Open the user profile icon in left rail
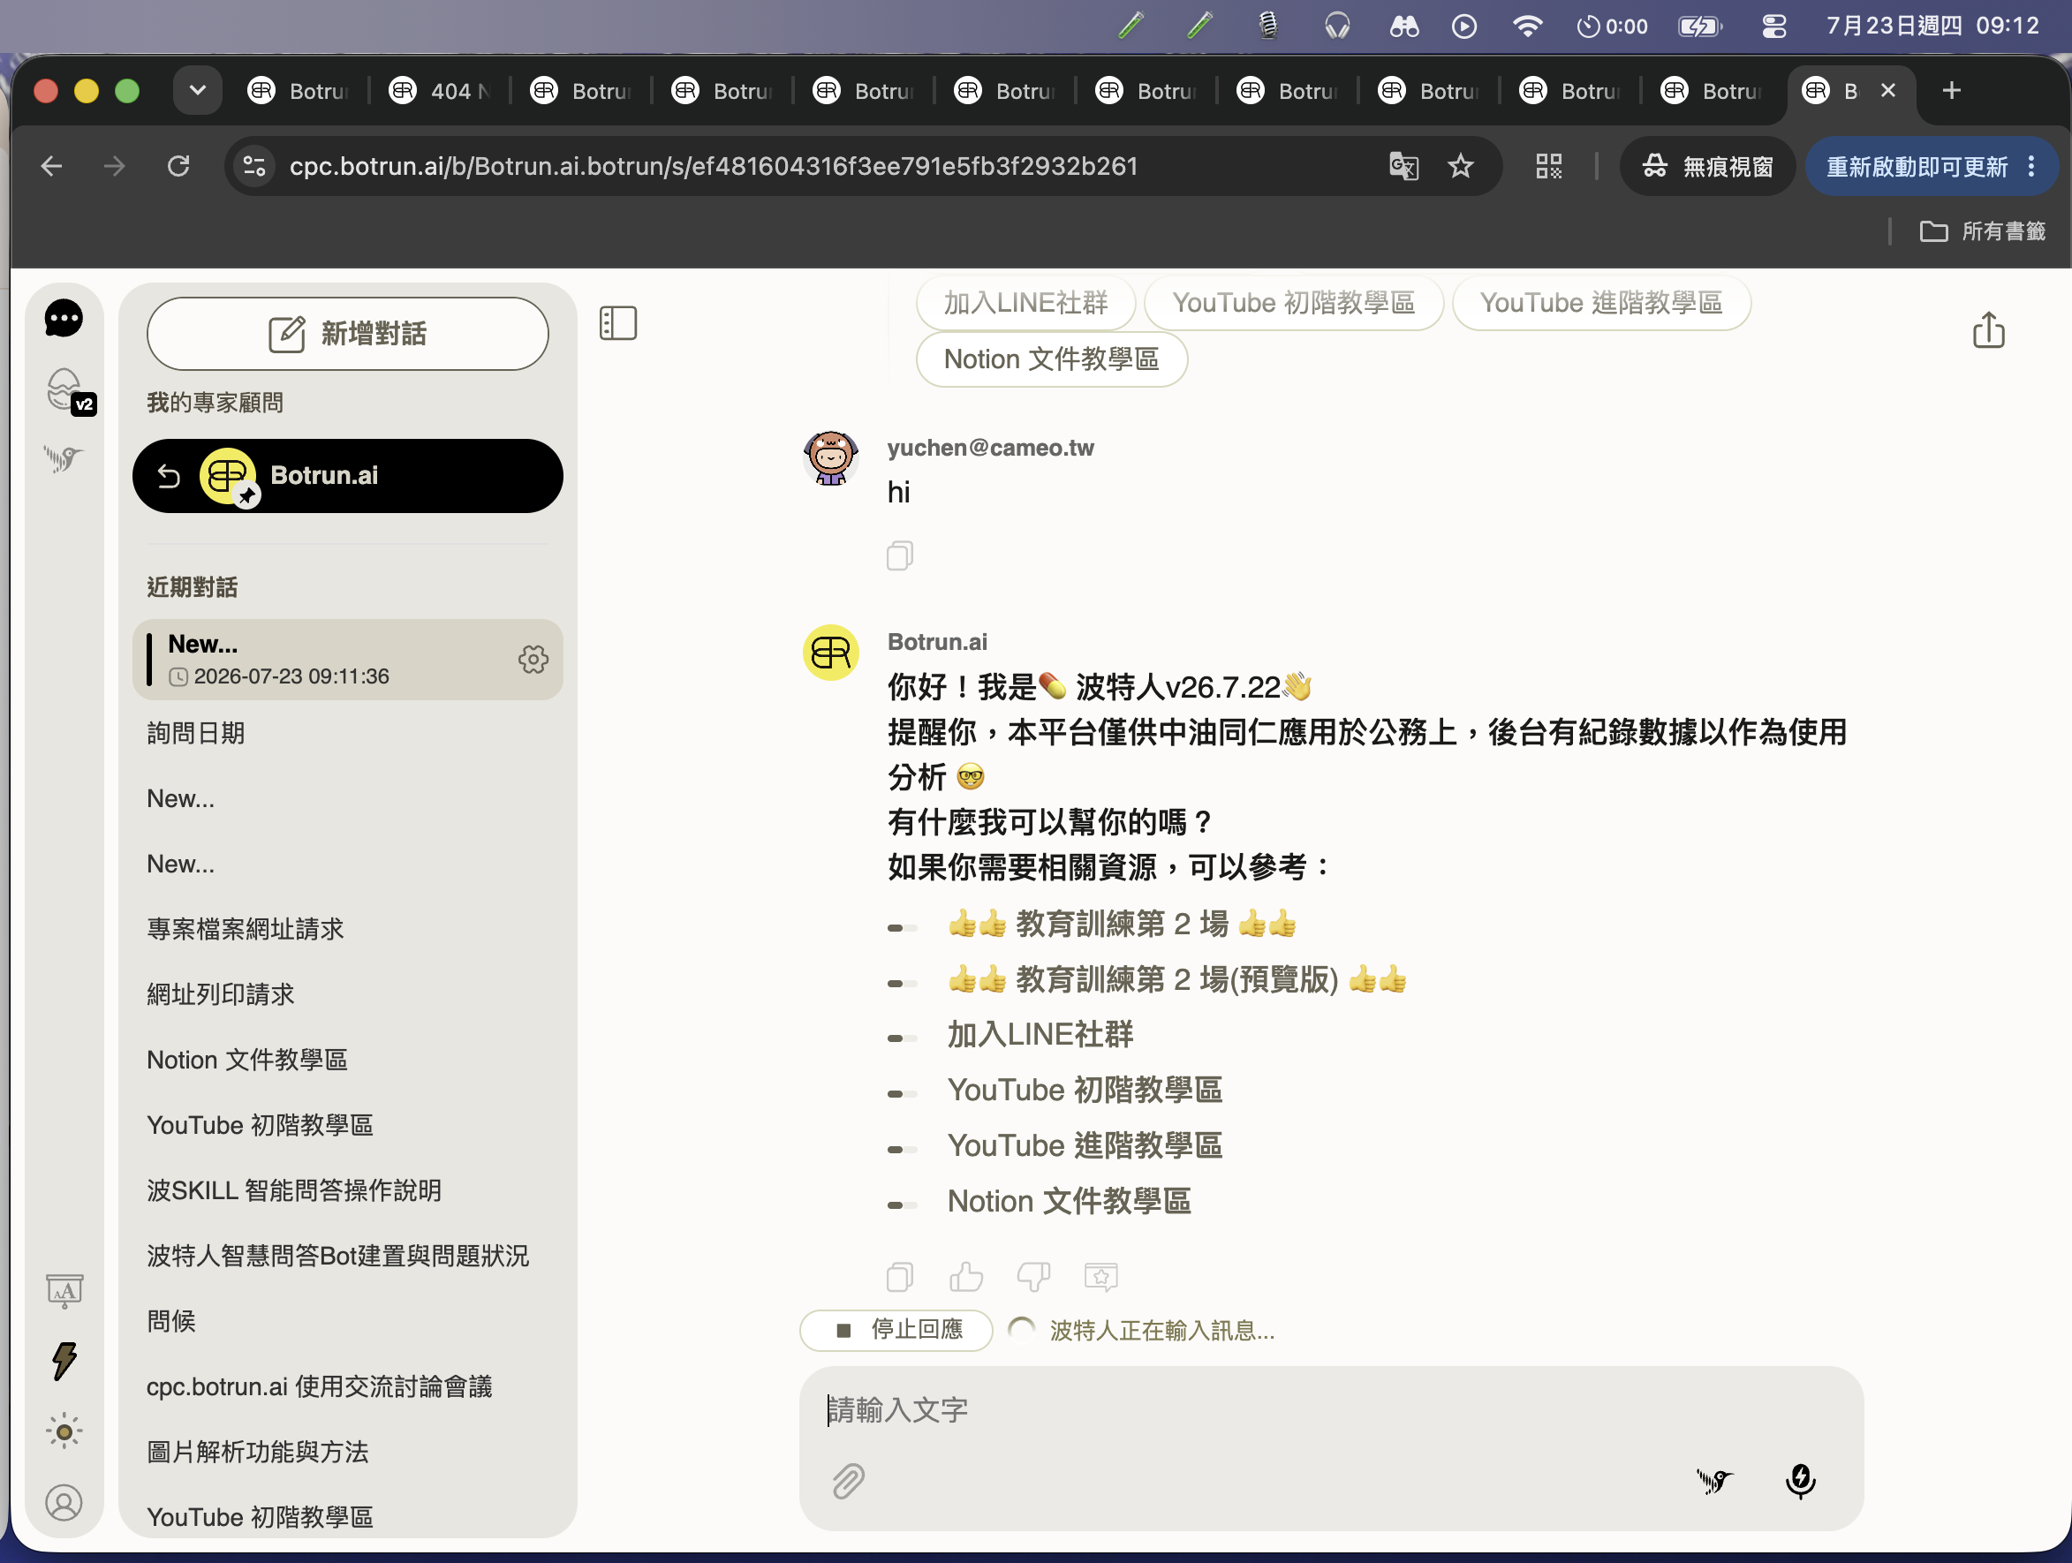2072x1563 pixels. [x=64, y=1502]
